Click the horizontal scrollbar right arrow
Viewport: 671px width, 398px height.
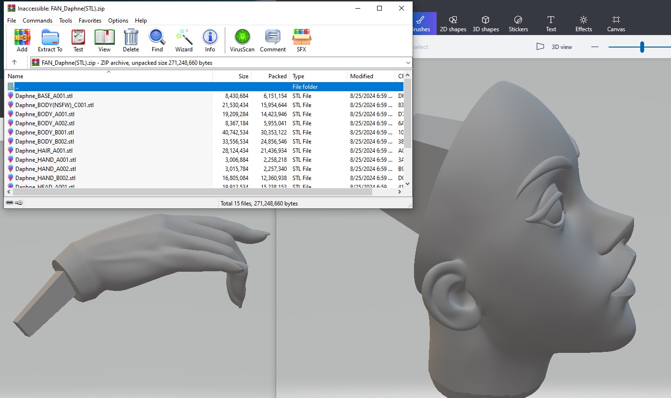400,192
